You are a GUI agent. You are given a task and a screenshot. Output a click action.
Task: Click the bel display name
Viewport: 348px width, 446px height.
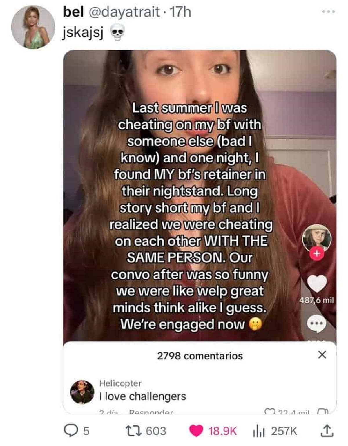coord(73,12)
